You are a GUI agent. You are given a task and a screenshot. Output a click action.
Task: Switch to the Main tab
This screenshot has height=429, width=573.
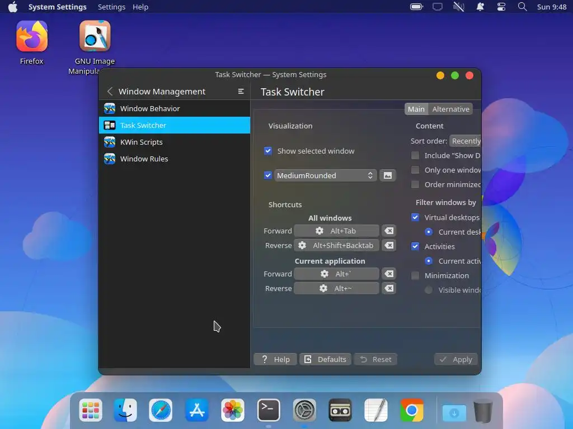(416, 109)
